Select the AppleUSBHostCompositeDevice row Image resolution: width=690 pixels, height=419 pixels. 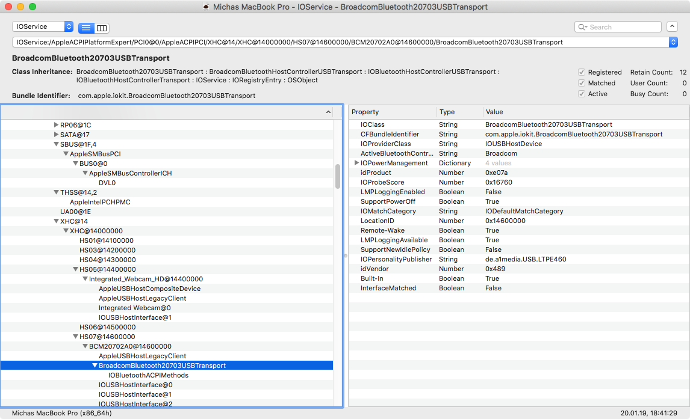(x=167, y=289)
